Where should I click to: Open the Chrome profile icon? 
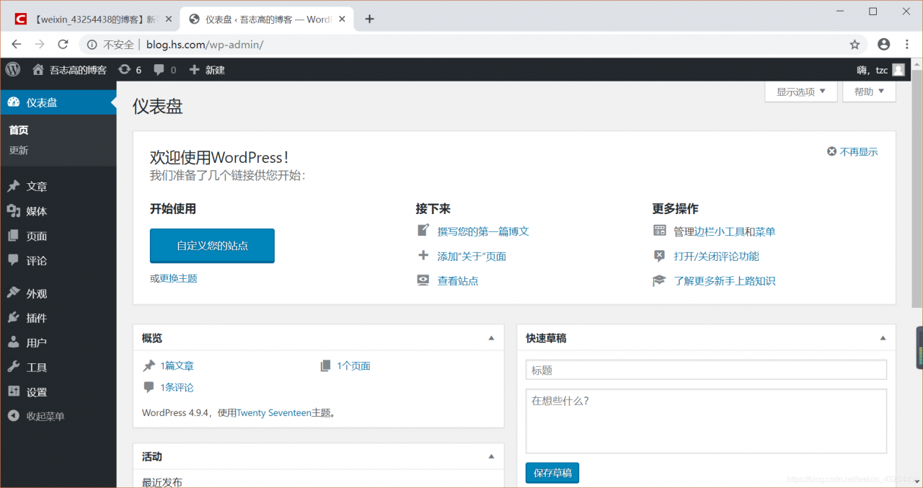tap(883, 44)
